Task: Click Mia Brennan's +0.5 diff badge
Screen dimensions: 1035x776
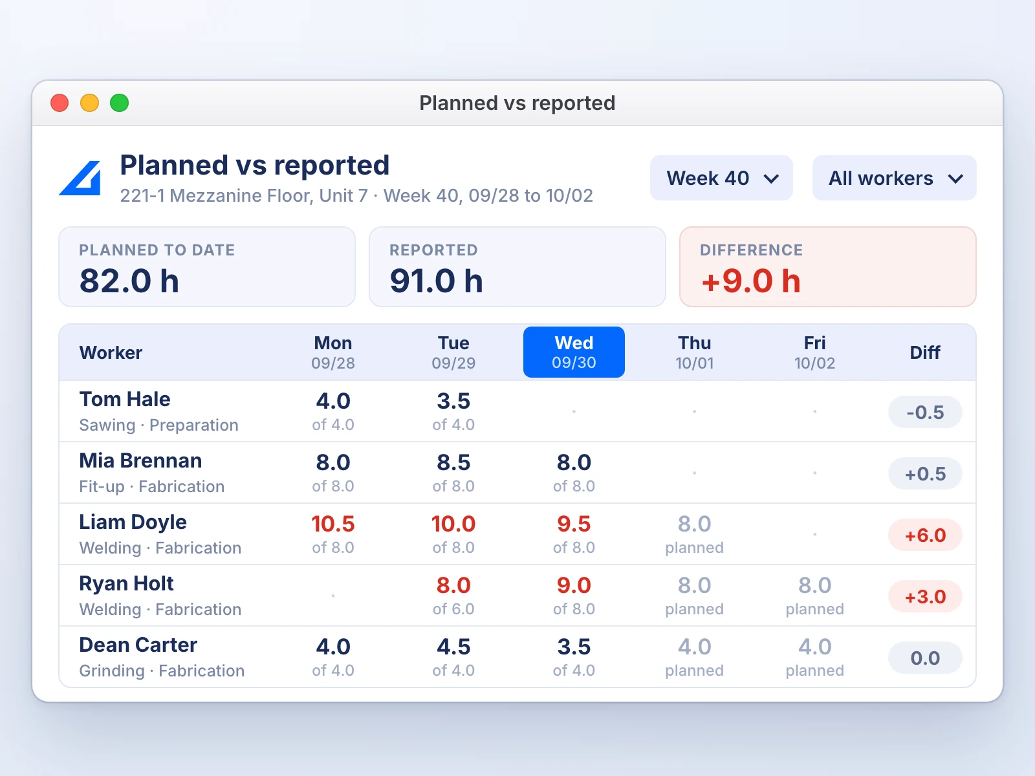Action: coord(925,473)
